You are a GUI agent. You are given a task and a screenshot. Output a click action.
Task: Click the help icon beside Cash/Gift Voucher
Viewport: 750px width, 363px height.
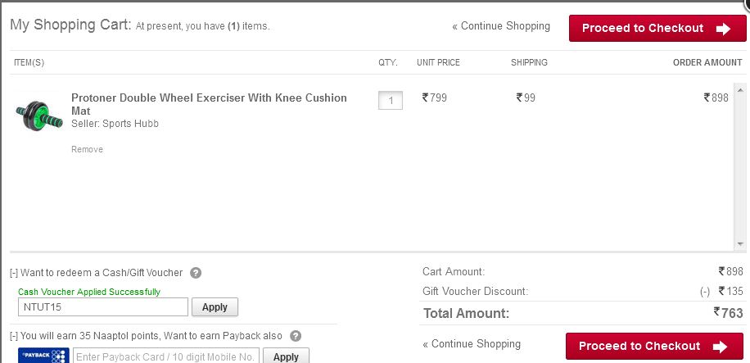point(196,273)
